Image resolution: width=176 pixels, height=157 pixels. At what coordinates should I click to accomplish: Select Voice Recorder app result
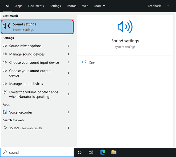point(37,112)
